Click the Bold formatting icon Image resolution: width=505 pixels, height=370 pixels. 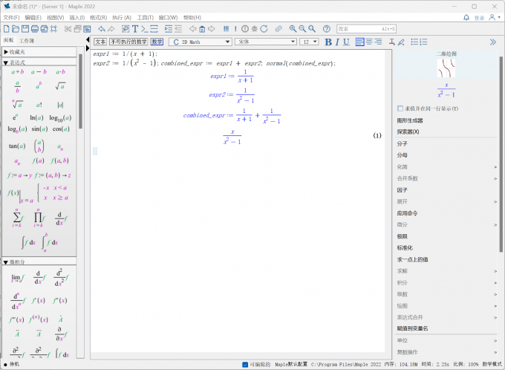[328, 42]
